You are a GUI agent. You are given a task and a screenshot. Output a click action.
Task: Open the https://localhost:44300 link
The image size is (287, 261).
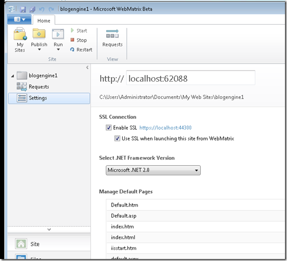coord(166,127)
